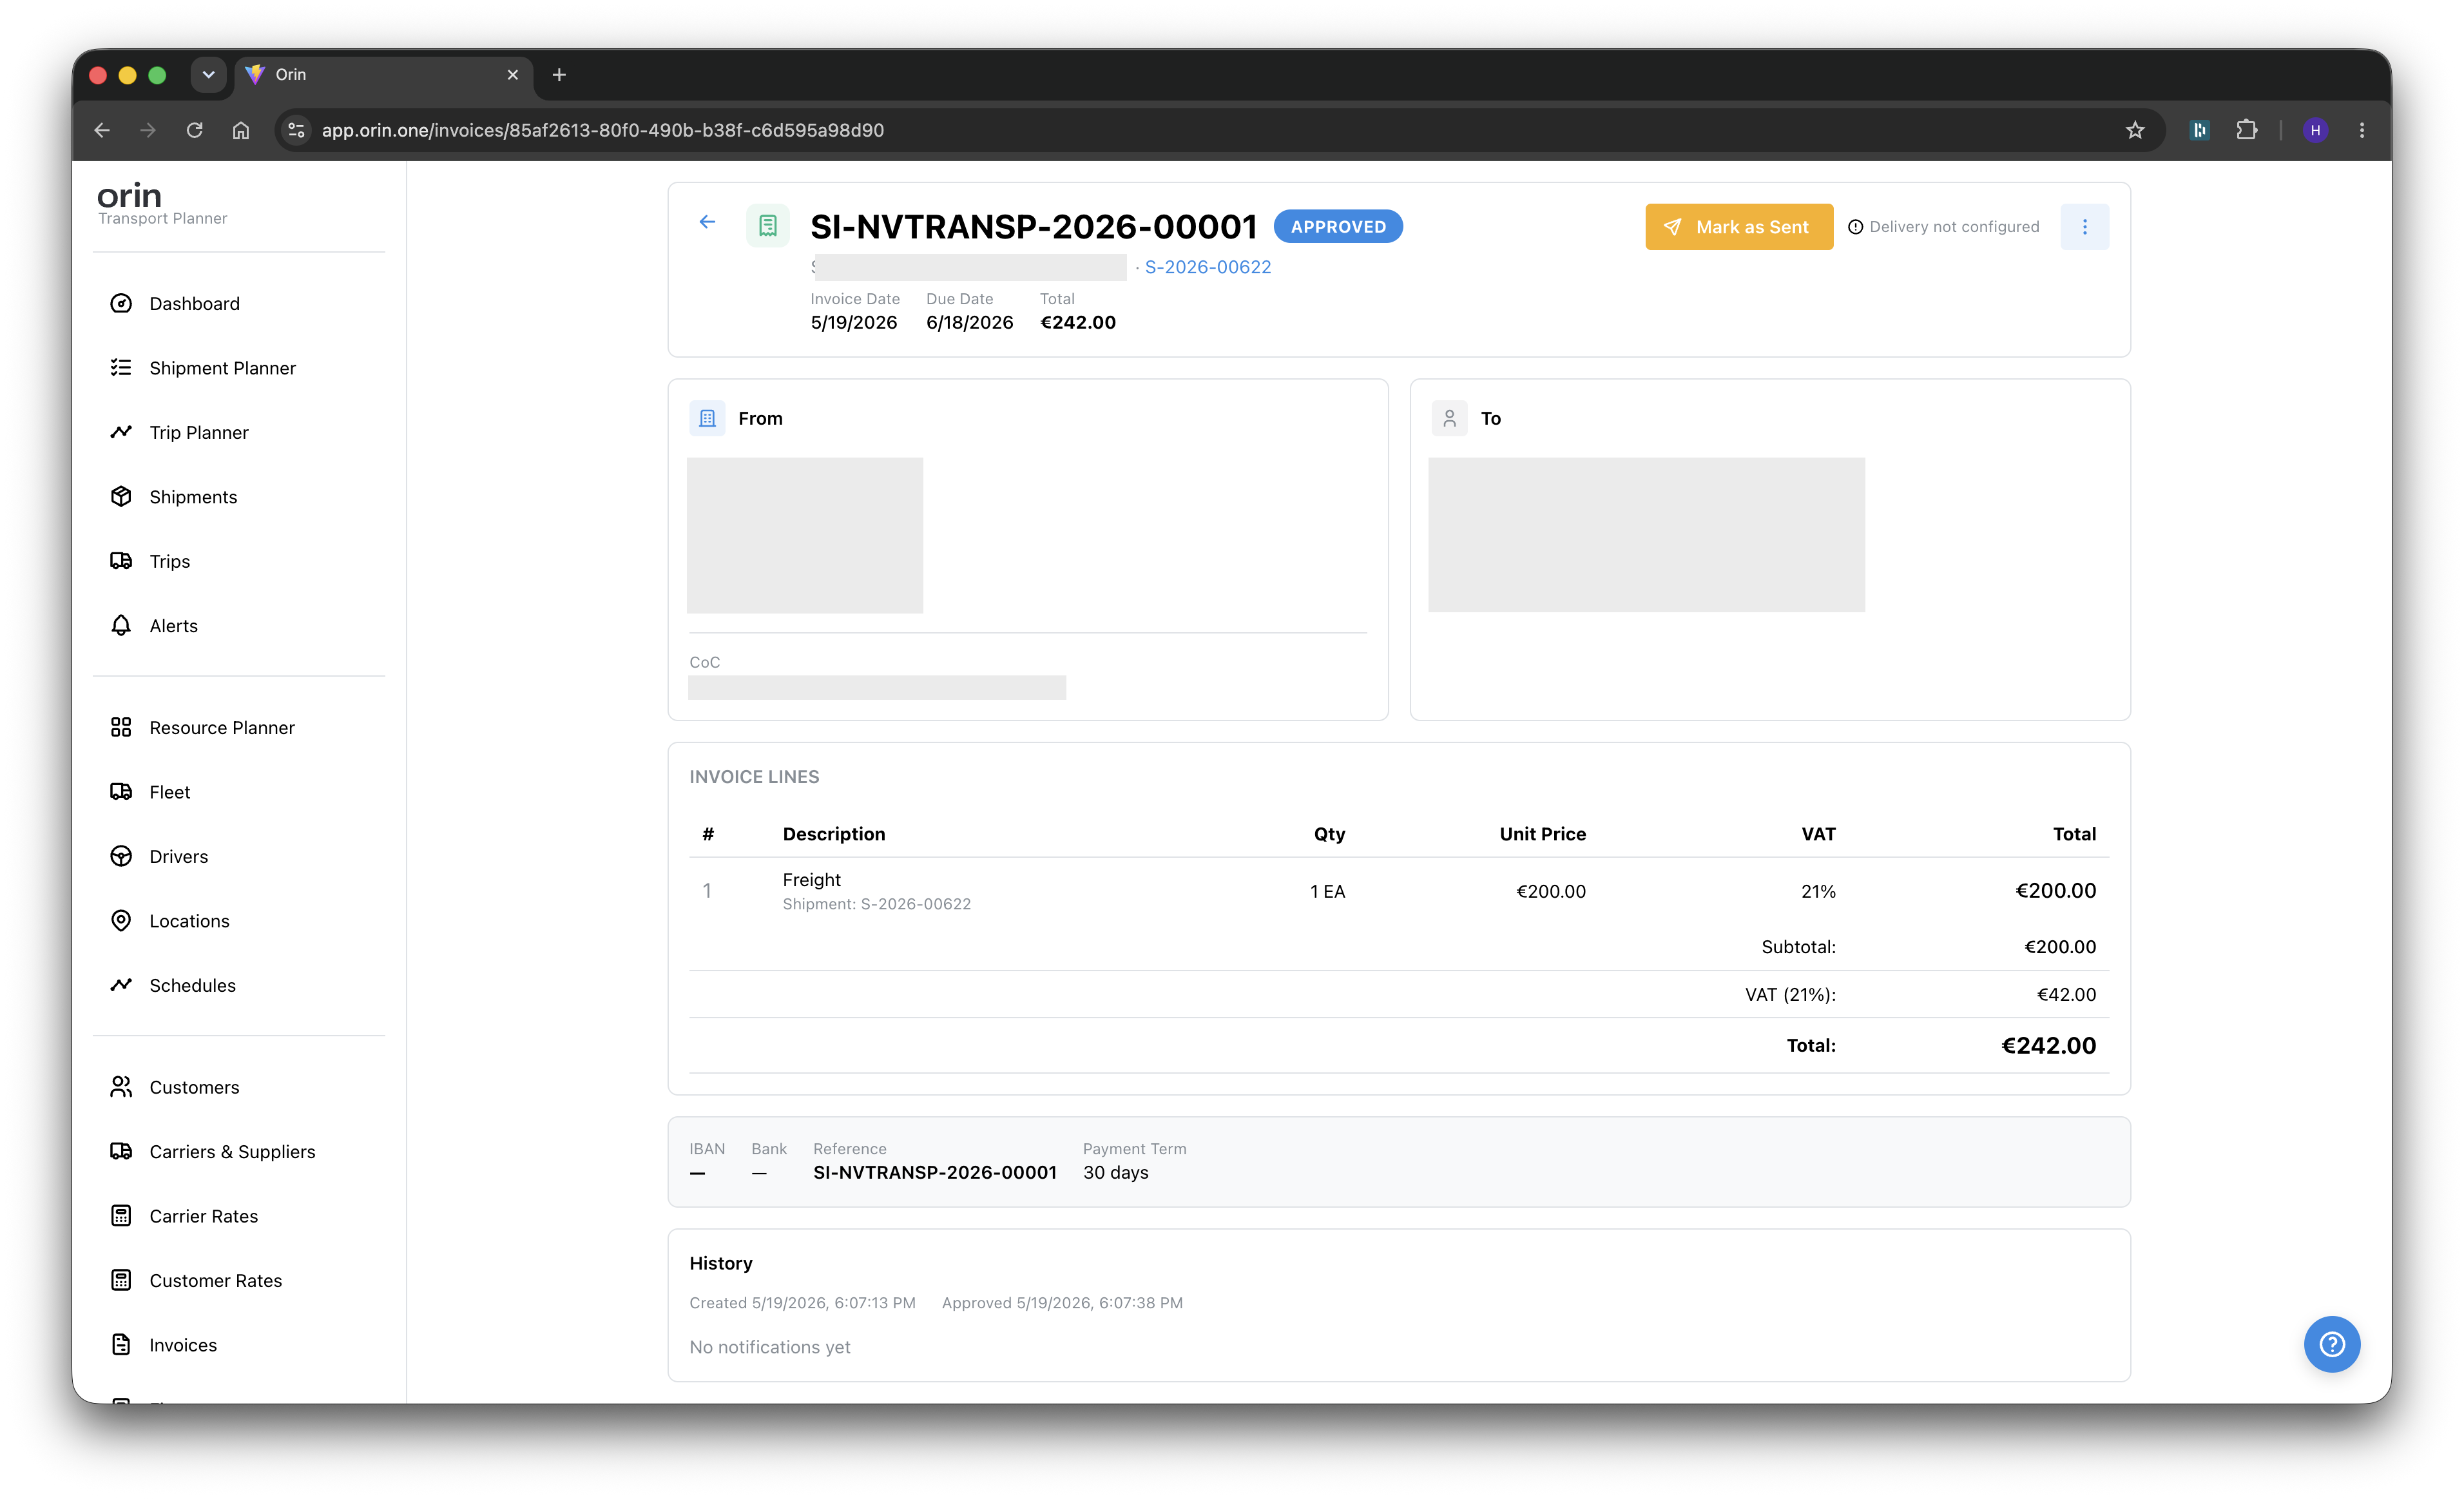This screenshot has width=2464, height=1499.
Task: Click the green invoice receipt icon
Action: (768, 226)
